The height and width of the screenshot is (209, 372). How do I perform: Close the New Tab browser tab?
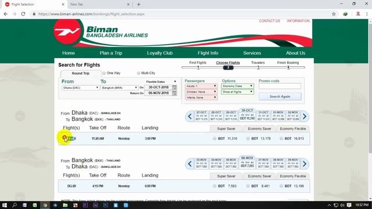coord(128,4)
